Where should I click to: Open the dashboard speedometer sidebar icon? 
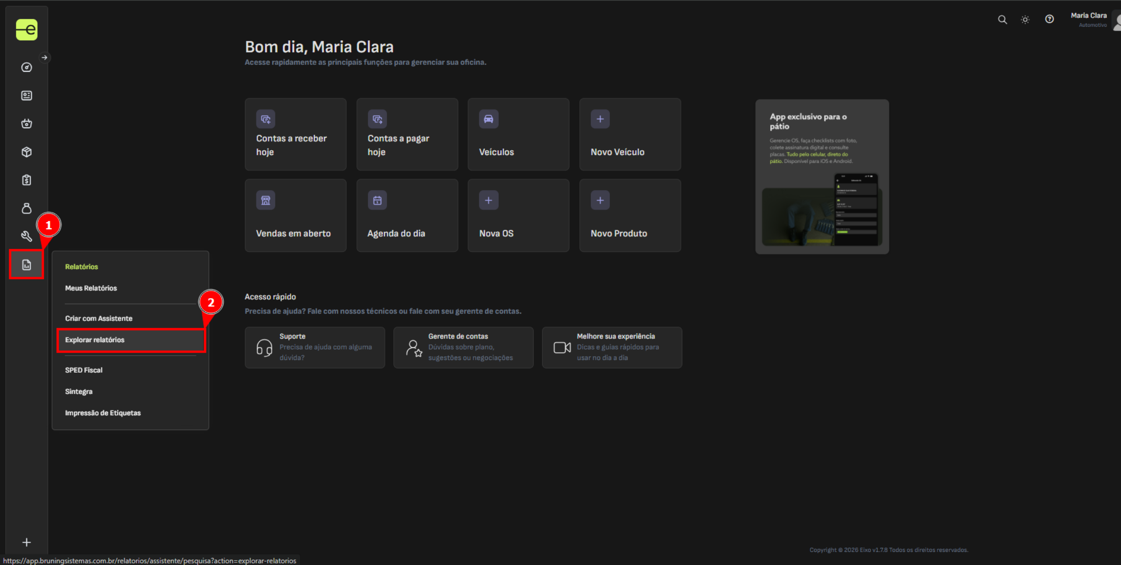pyautogui.click(x=27, y=67)
